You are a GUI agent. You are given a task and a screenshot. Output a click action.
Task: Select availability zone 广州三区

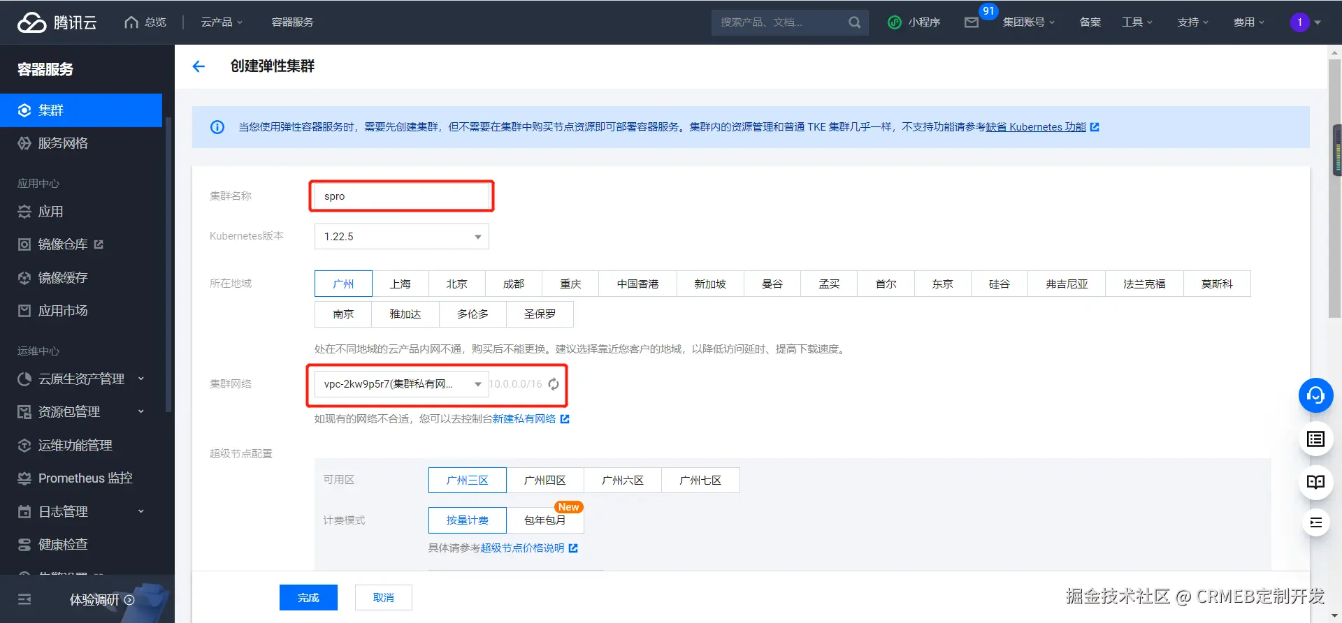tap(468, 481)
